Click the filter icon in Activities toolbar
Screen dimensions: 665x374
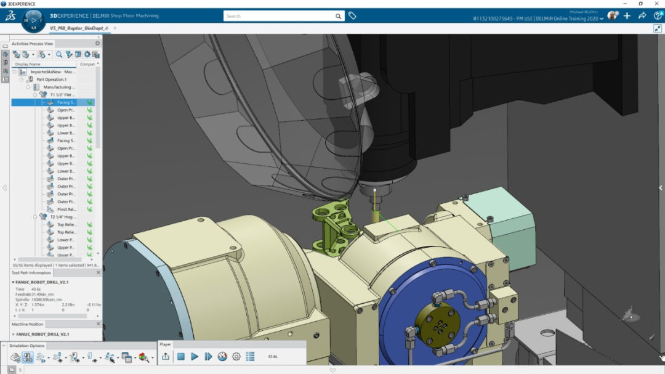[x=69, y=54]
